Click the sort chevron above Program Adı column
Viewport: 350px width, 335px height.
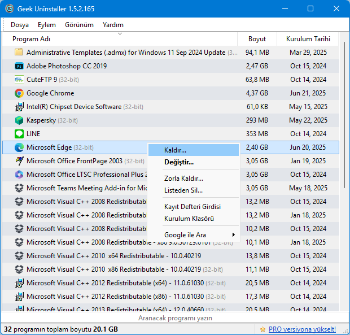pyautogui.click(x=120, y=34)
